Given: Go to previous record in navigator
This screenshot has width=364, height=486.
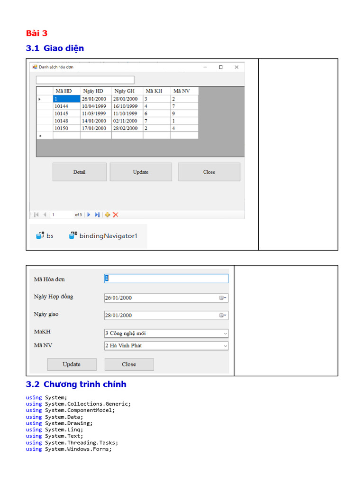Looking at the screenshot, I should click(x=45, y=215).
